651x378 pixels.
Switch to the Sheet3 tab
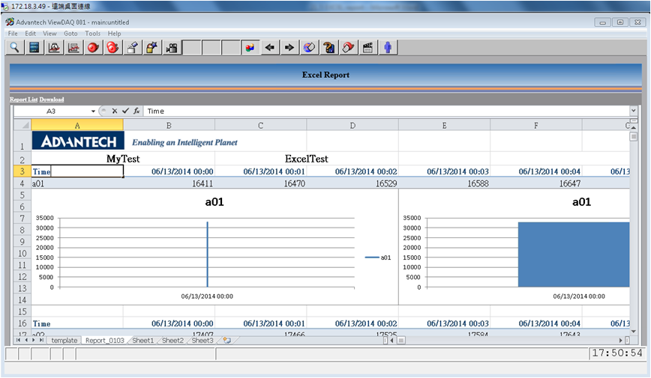pos(202,341)
